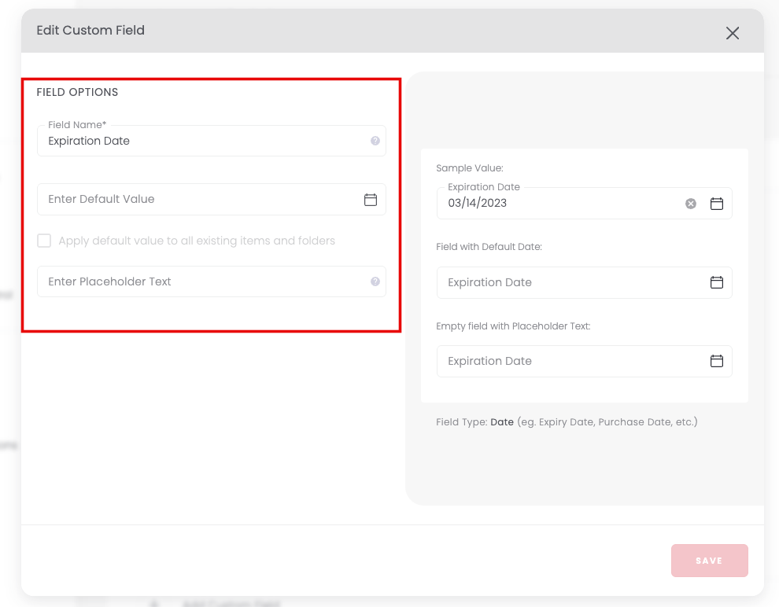Viewport: 779px width, 607px height.
Task: Open calendar icon under Empty field with Placeholder Text
Action: [x=716, y=361]
